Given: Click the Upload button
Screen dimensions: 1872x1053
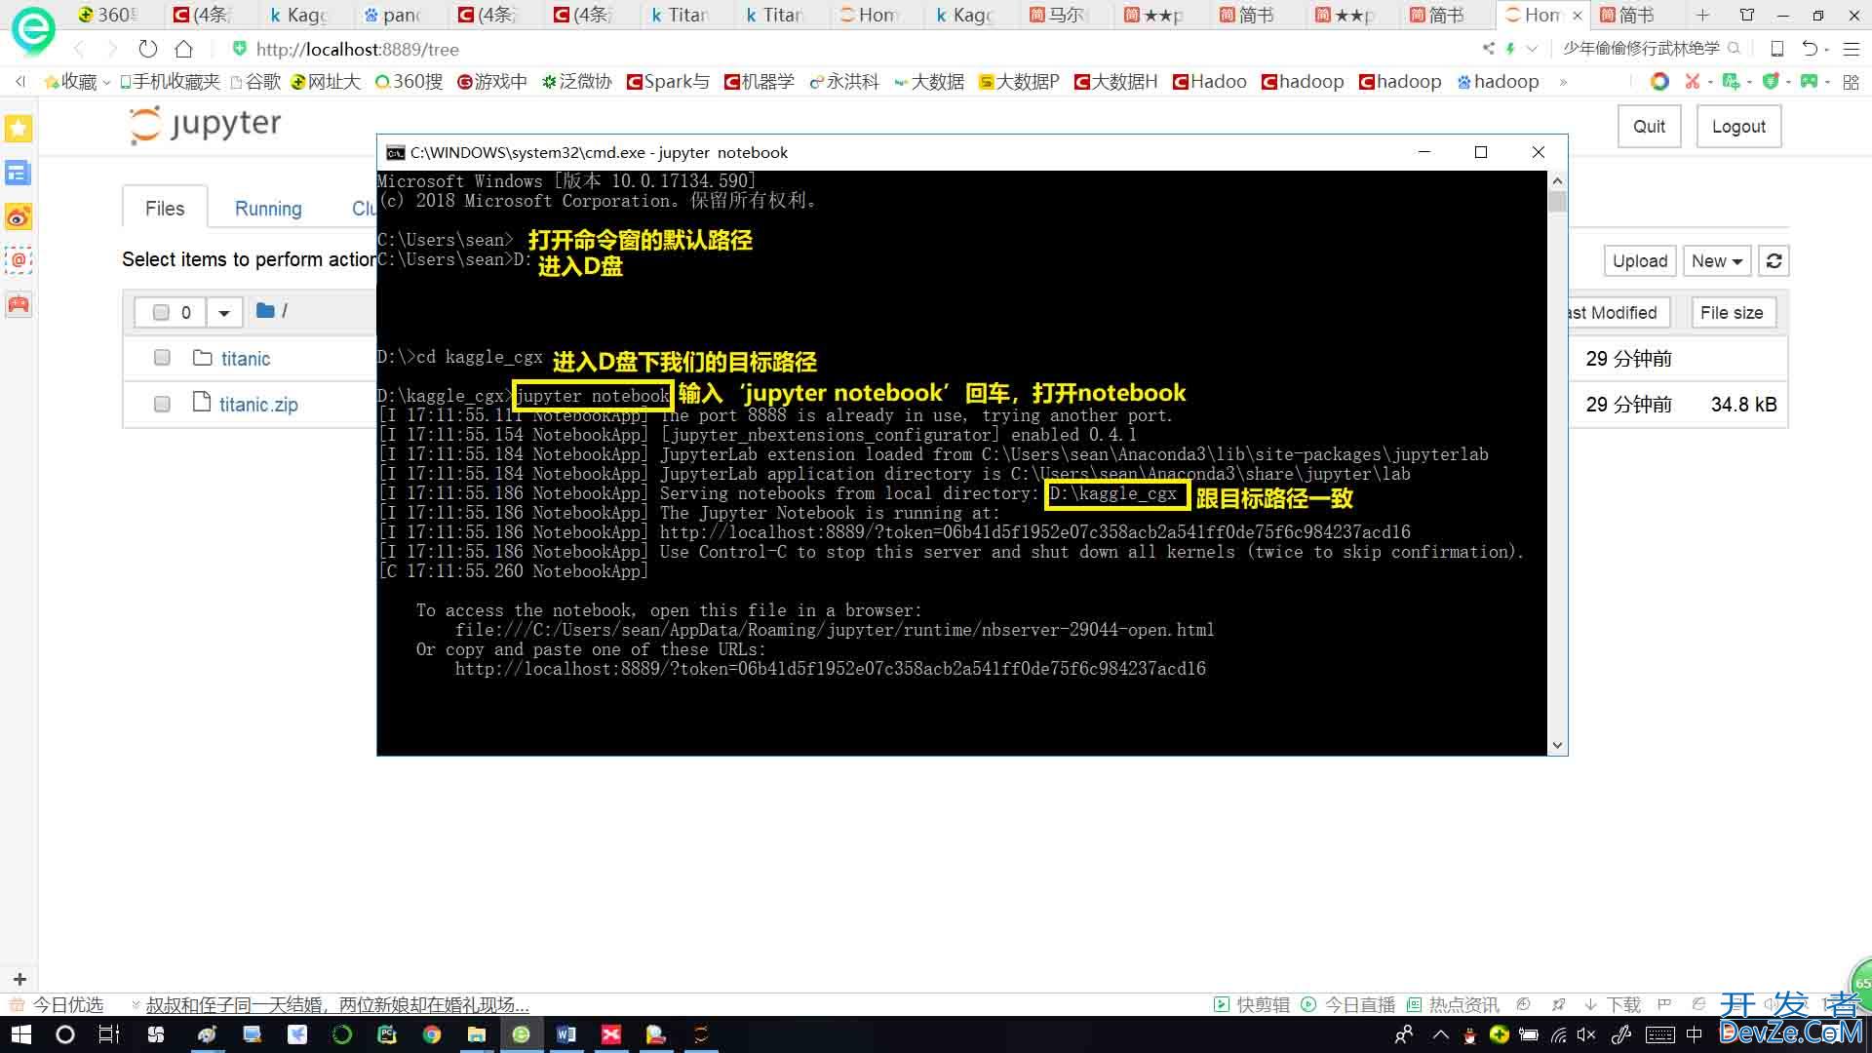Looking at the screenshot, I should (1639, 260).
